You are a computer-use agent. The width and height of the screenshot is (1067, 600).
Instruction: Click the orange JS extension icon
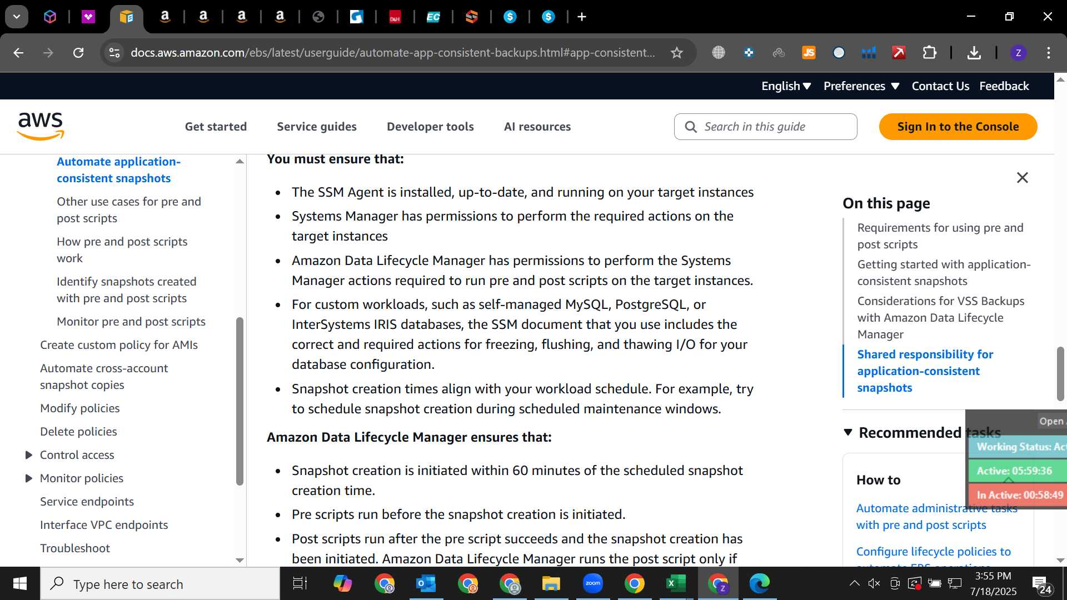809,53
